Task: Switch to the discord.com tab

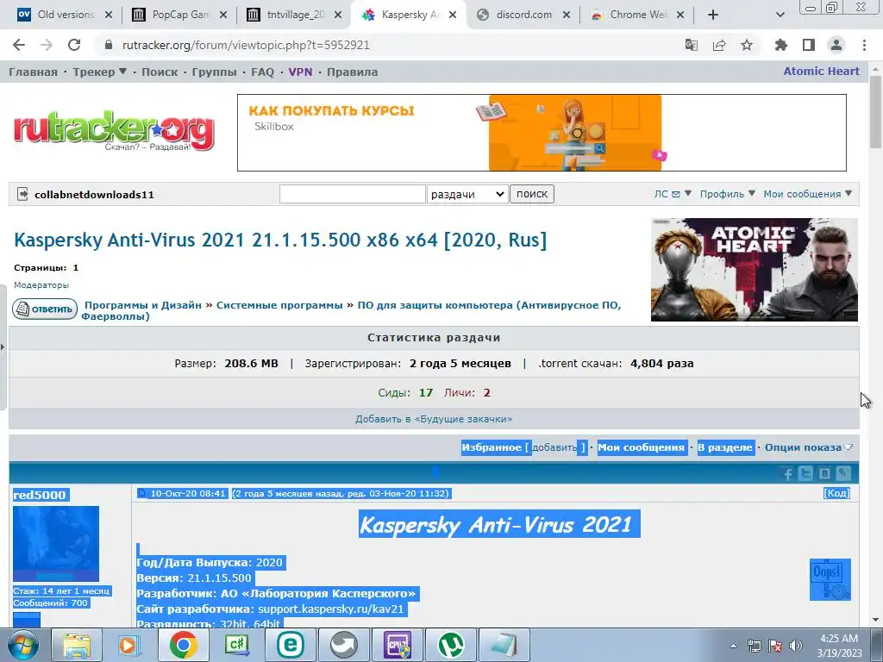Action: (x=523, y=15)
